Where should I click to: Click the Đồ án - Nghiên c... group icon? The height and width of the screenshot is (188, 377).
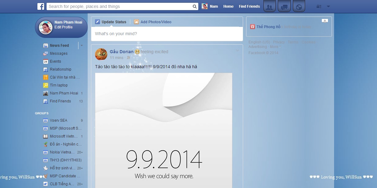45,144
